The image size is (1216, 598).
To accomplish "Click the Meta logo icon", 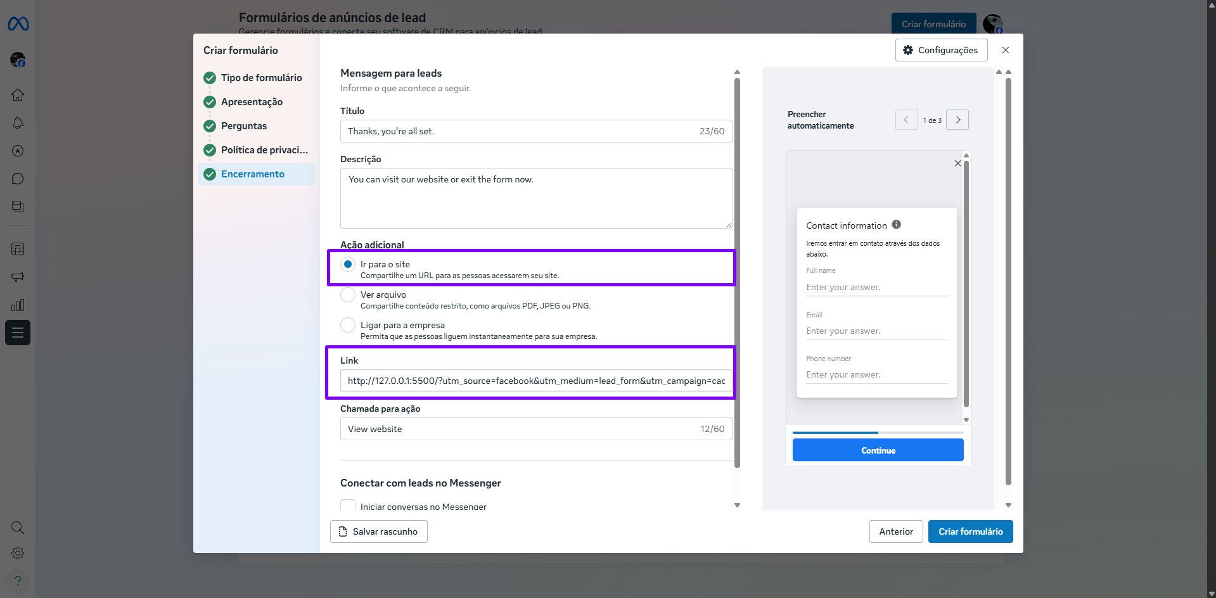I will coord(18,24).
